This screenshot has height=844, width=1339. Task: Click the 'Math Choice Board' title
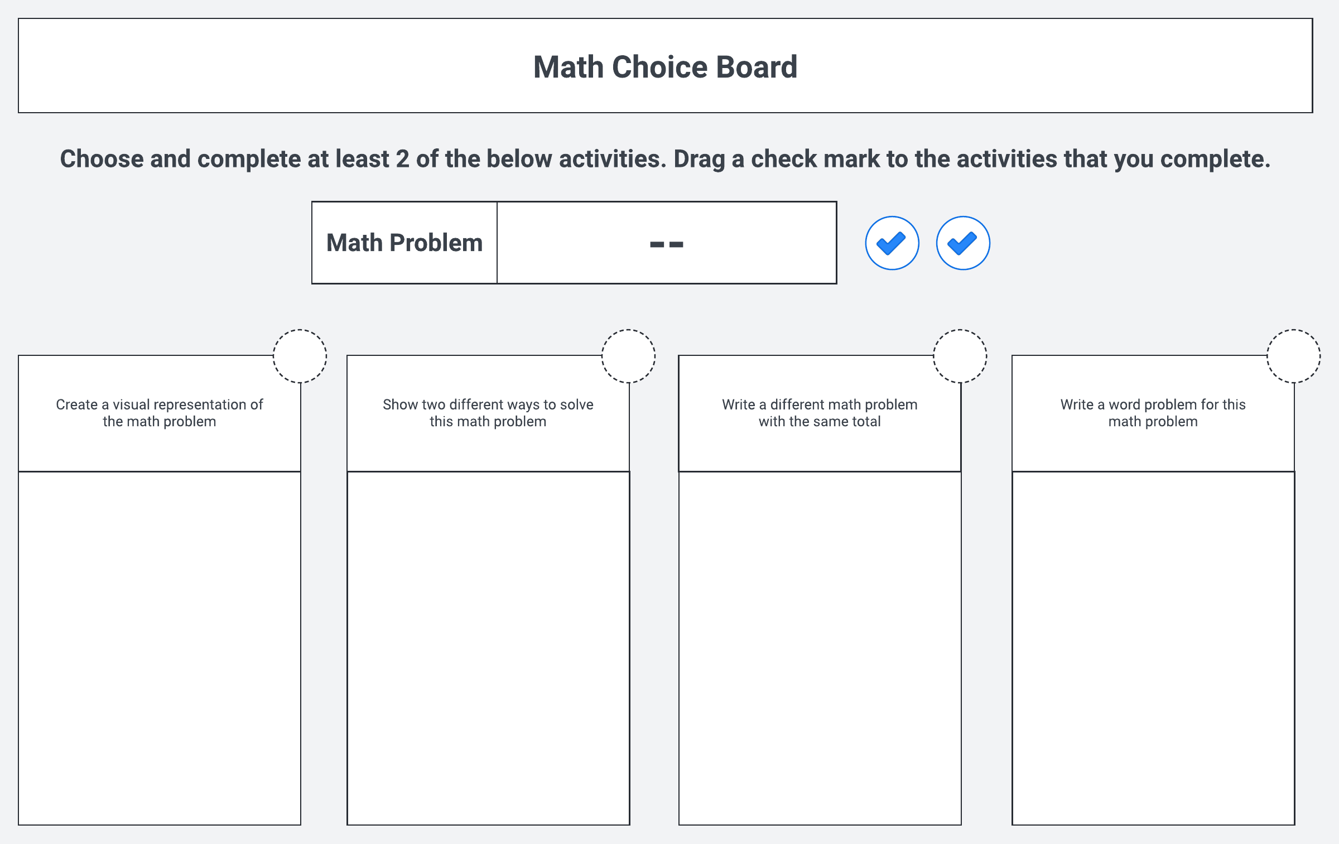[665, 67]
